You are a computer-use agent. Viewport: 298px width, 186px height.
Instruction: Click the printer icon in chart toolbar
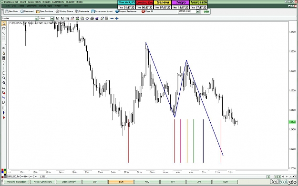click(92, 19)
